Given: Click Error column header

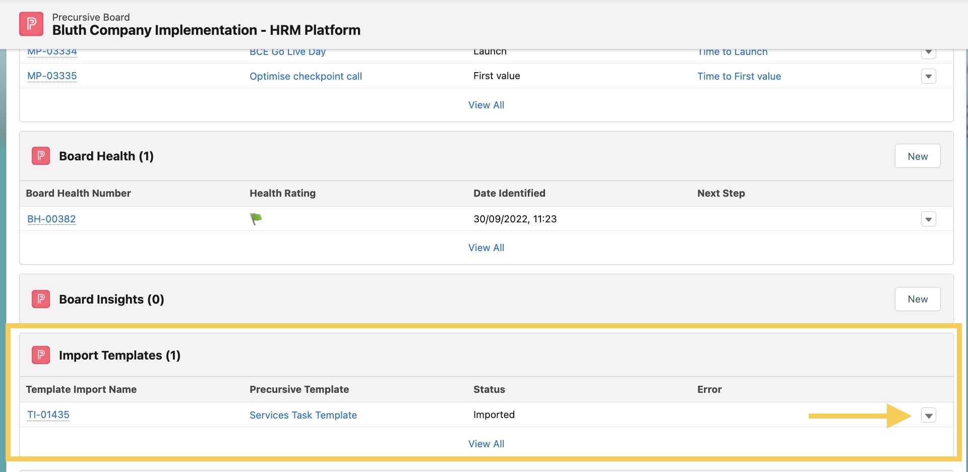Looking at the screenshot, I should tap(709, 389).
